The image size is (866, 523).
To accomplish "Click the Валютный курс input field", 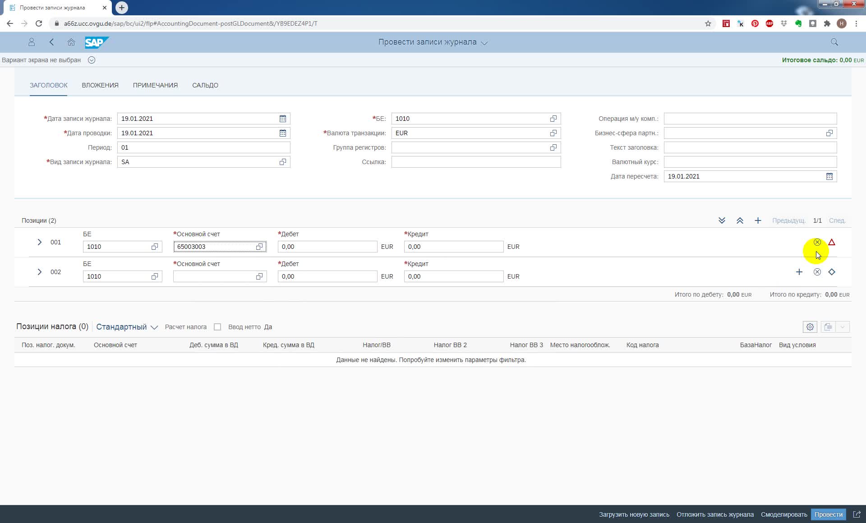I will pos(751,162).
